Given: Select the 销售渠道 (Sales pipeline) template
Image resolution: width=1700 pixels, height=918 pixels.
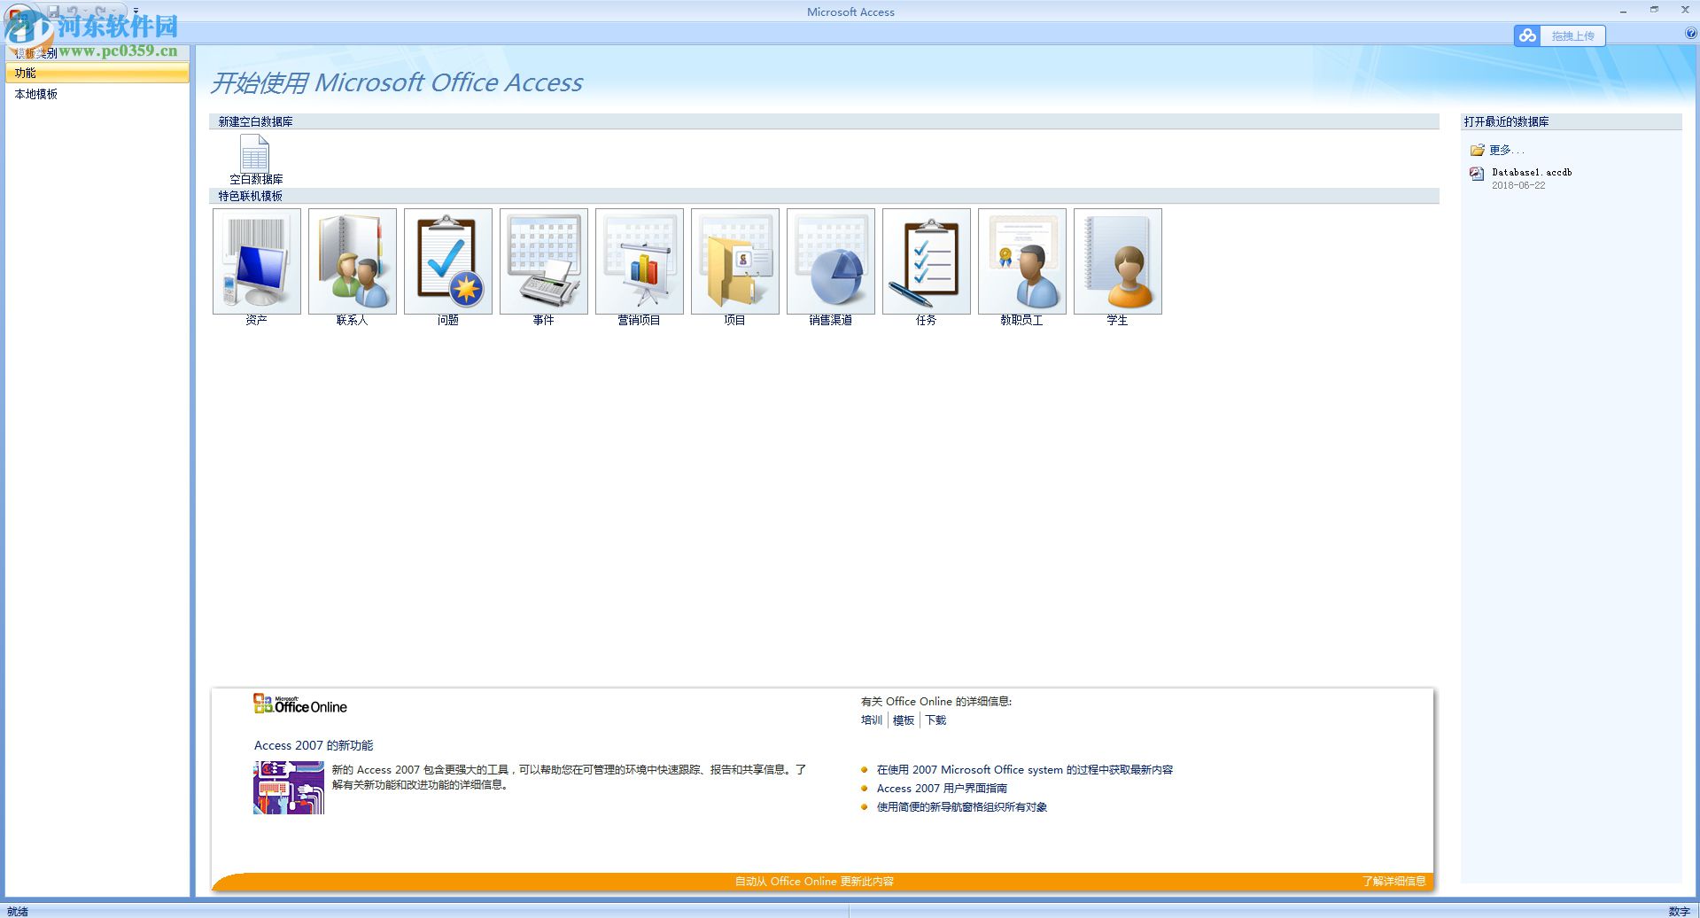Looking at the screenshot, I should [x=830, y=261].
